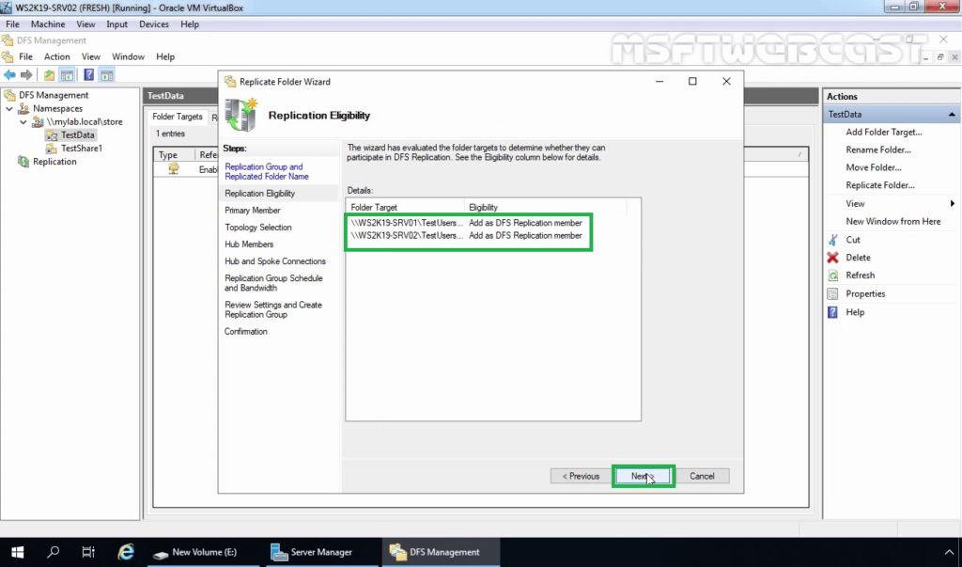Viewport: 962px width, 567px height.
Task: Click Add Folder Target action
Action: coord(883,132)
